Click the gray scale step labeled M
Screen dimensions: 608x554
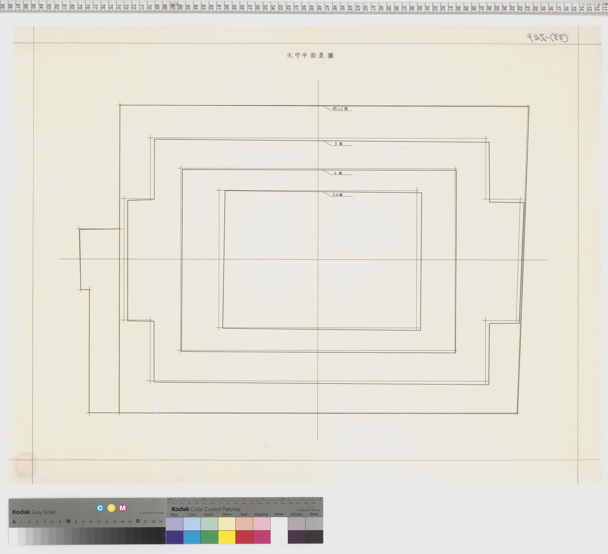pyautogui.click(x=68, y=536)
